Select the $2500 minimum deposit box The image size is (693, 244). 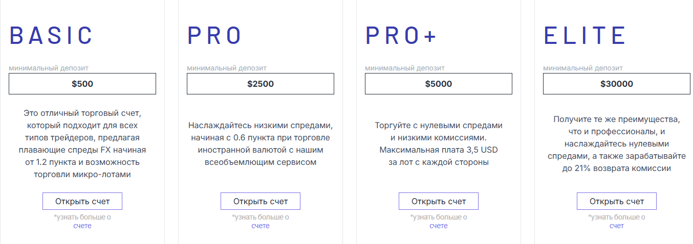260,84
